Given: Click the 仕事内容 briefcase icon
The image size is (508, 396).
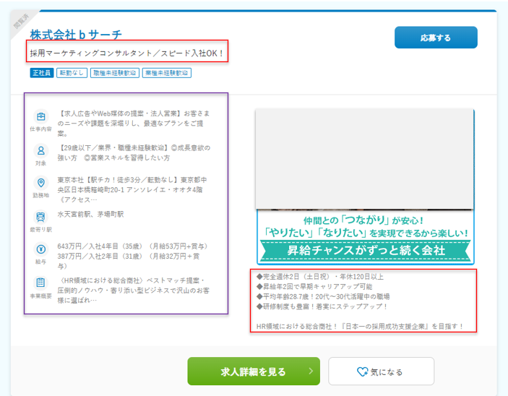Looking at the screenshot, I should (x=41, y=116).
